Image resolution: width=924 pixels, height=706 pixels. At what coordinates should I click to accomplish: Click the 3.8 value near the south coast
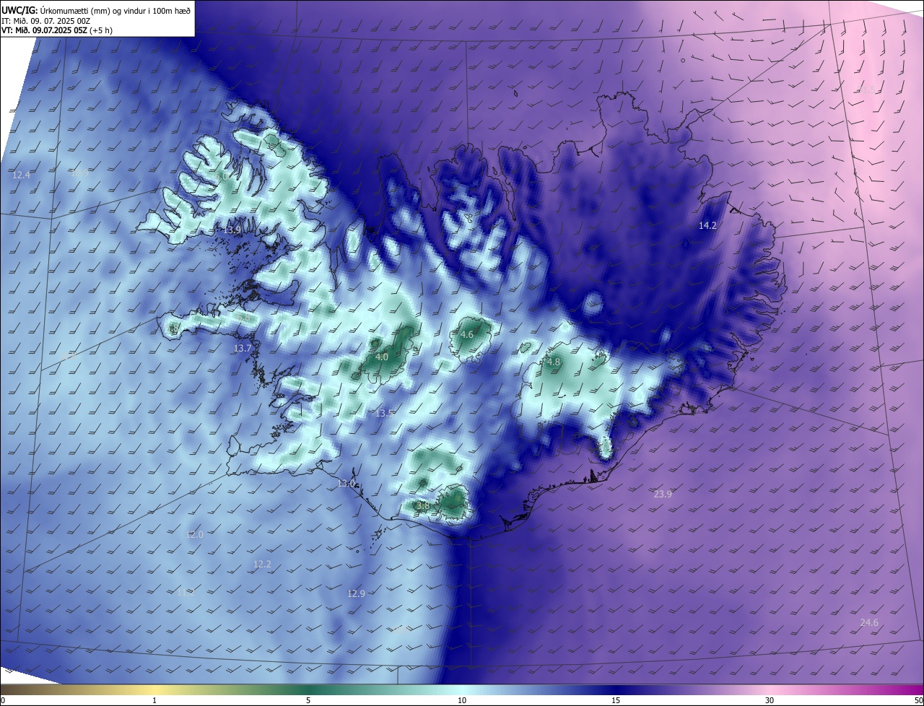423,506
